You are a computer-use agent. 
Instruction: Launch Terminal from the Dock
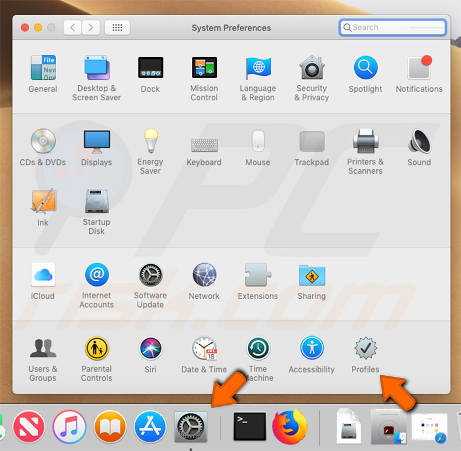coord(250,426)
